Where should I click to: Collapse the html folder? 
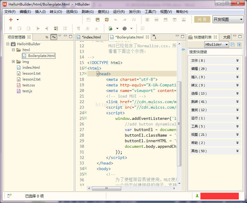(13, 50)
